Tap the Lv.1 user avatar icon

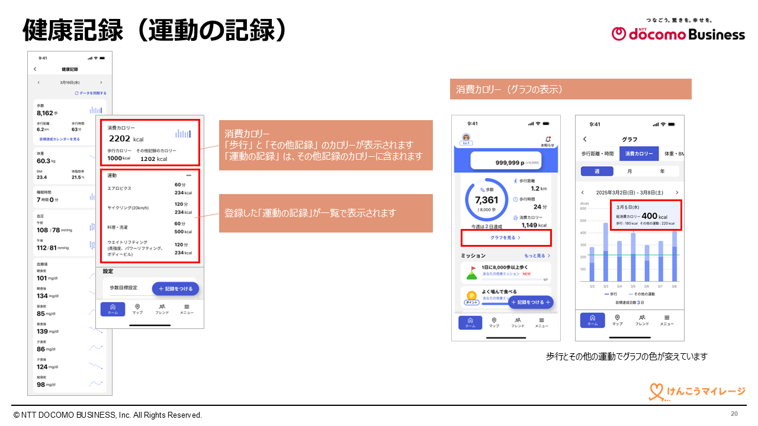(466, 139)
